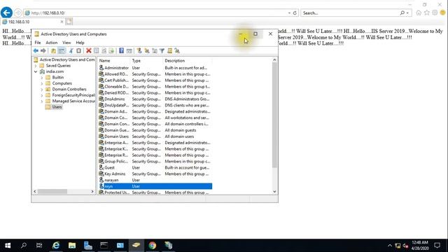Open Internet Explorer Tools gear icon

coord(435,13)
